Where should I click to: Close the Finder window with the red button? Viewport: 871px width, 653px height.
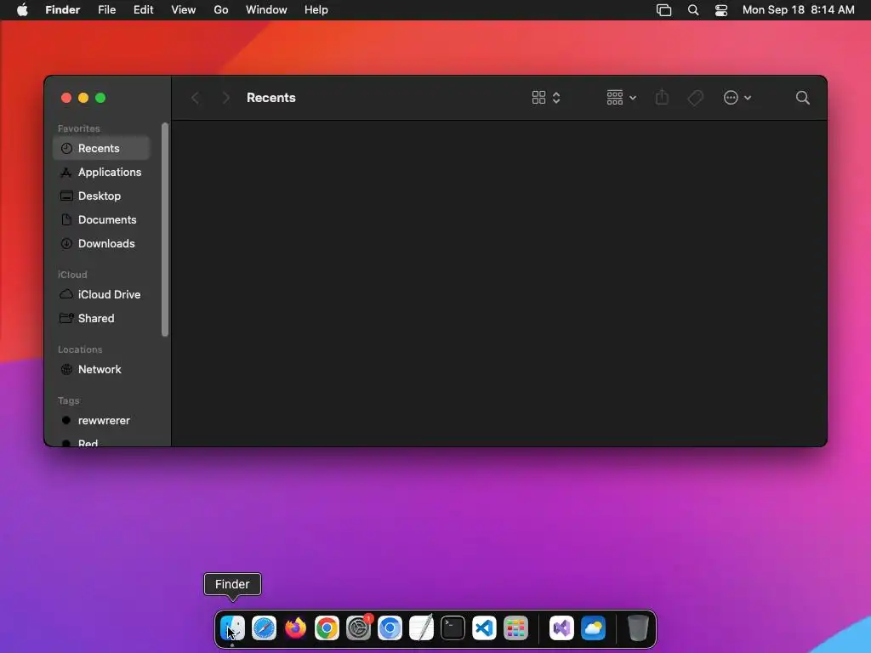[66, 98]
